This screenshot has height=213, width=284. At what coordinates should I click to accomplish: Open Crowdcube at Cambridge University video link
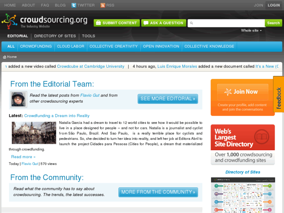[91, 66]
